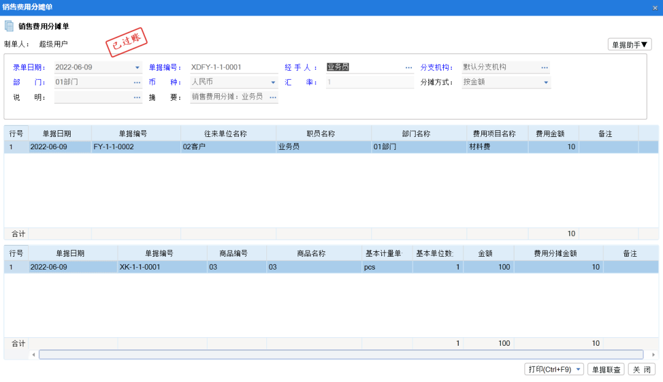This screenshot has width=663, height=382.
Task: Click the ellipsis beside the 说明 field
Action: 138,96
